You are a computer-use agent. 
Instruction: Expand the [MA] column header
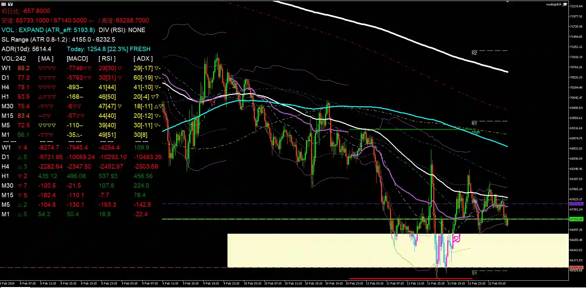[x=45, y=58]
